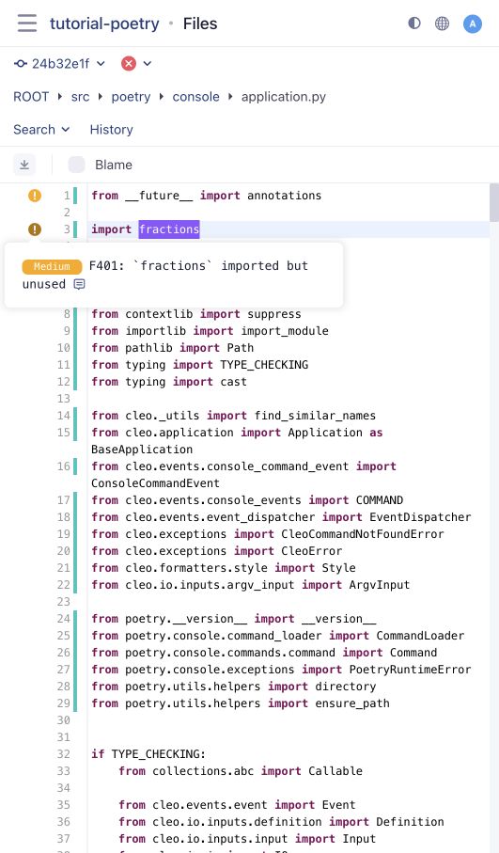Click line number 24
499x853 pixels.
click(64, 619)
